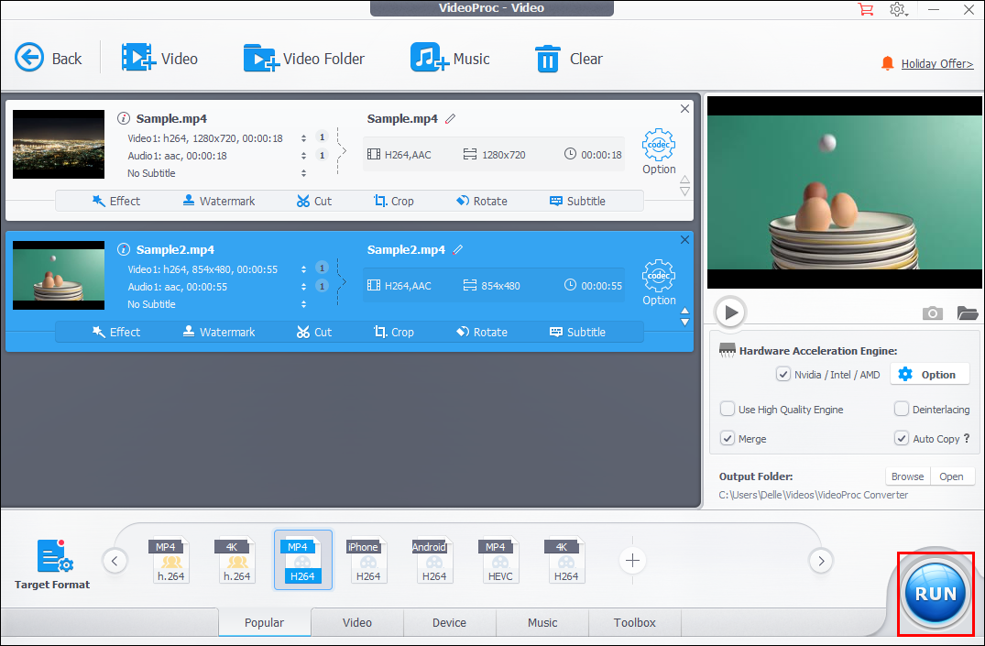Viewport: 985px width, 646px height.
Task: Enable Use High Quality Engine
Action: [727, 409]
